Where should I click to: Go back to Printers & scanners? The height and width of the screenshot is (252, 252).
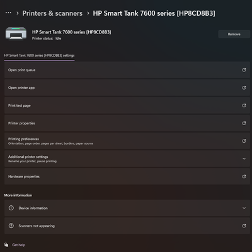tap(52, 13)
